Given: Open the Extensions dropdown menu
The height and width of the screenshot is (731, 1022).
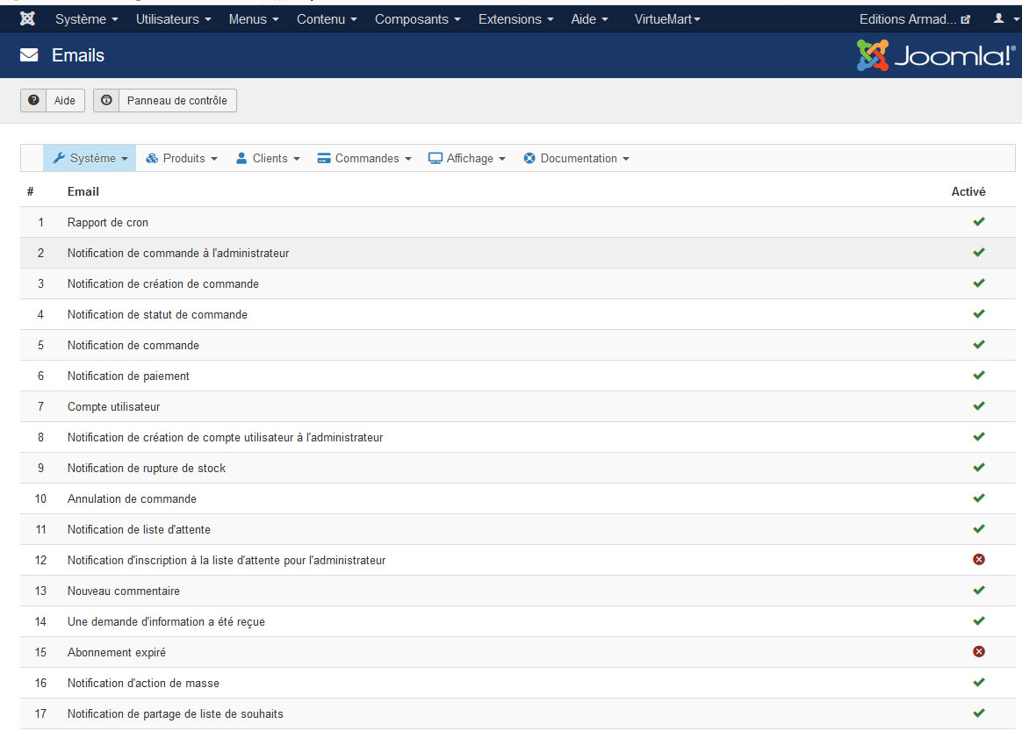Looking at the screenshot, I should 516,19.
